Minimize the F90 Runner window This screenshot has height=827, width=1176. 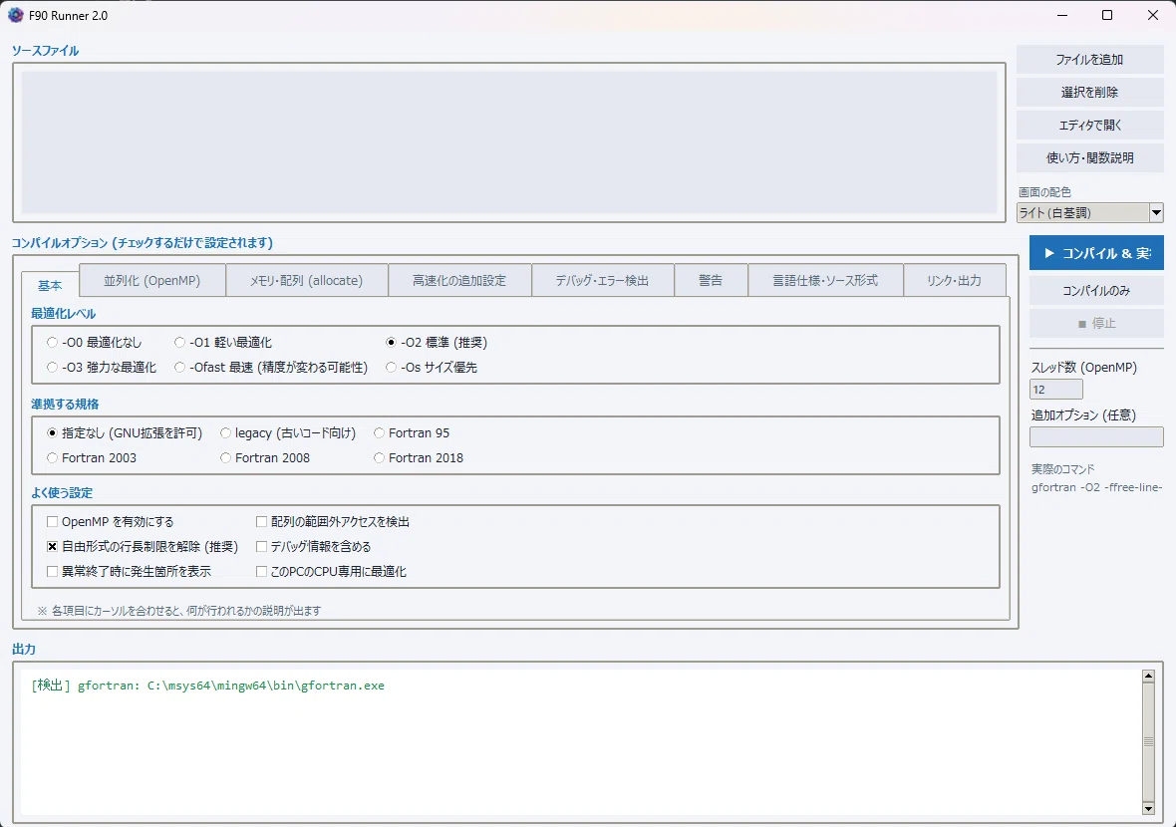tap(1062, 15)
